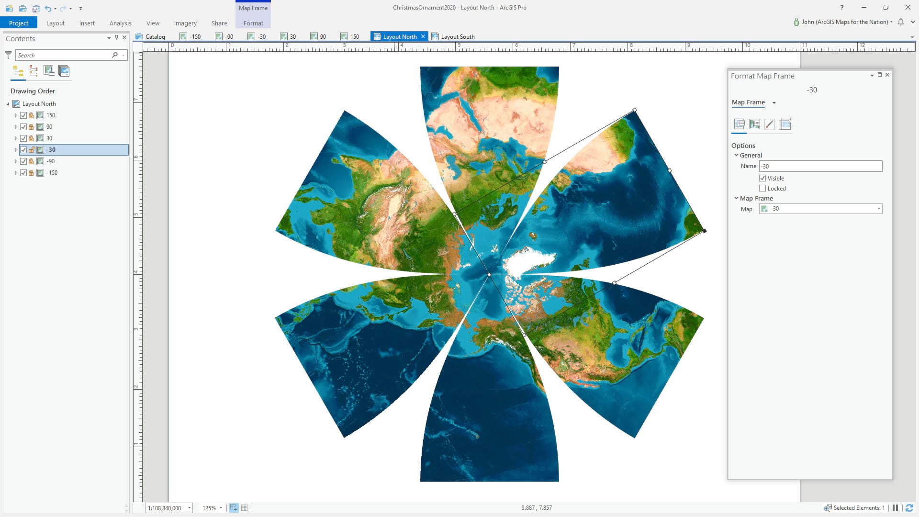Open the Display tab icon in Format Map Frame
This screenshot has height=517, width=919.
click(x=754, y=124)
